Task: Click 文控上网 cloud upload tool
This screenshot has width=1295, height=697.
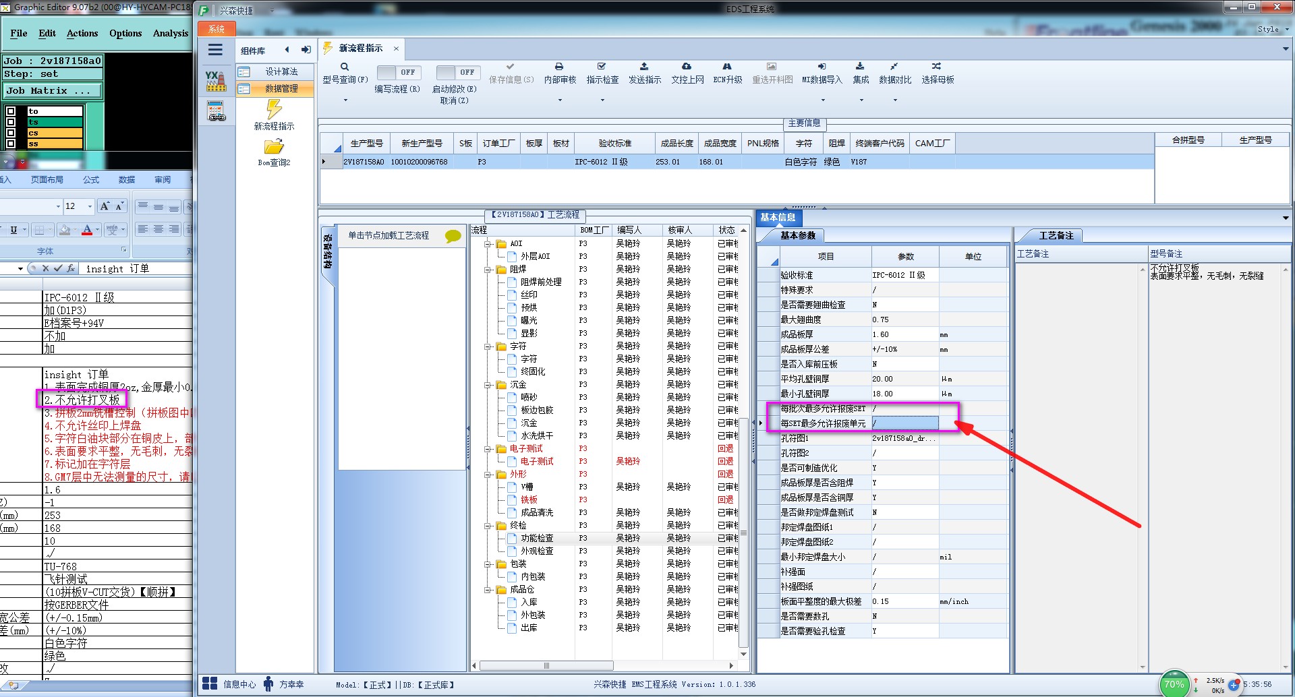Action: (687, 73)
